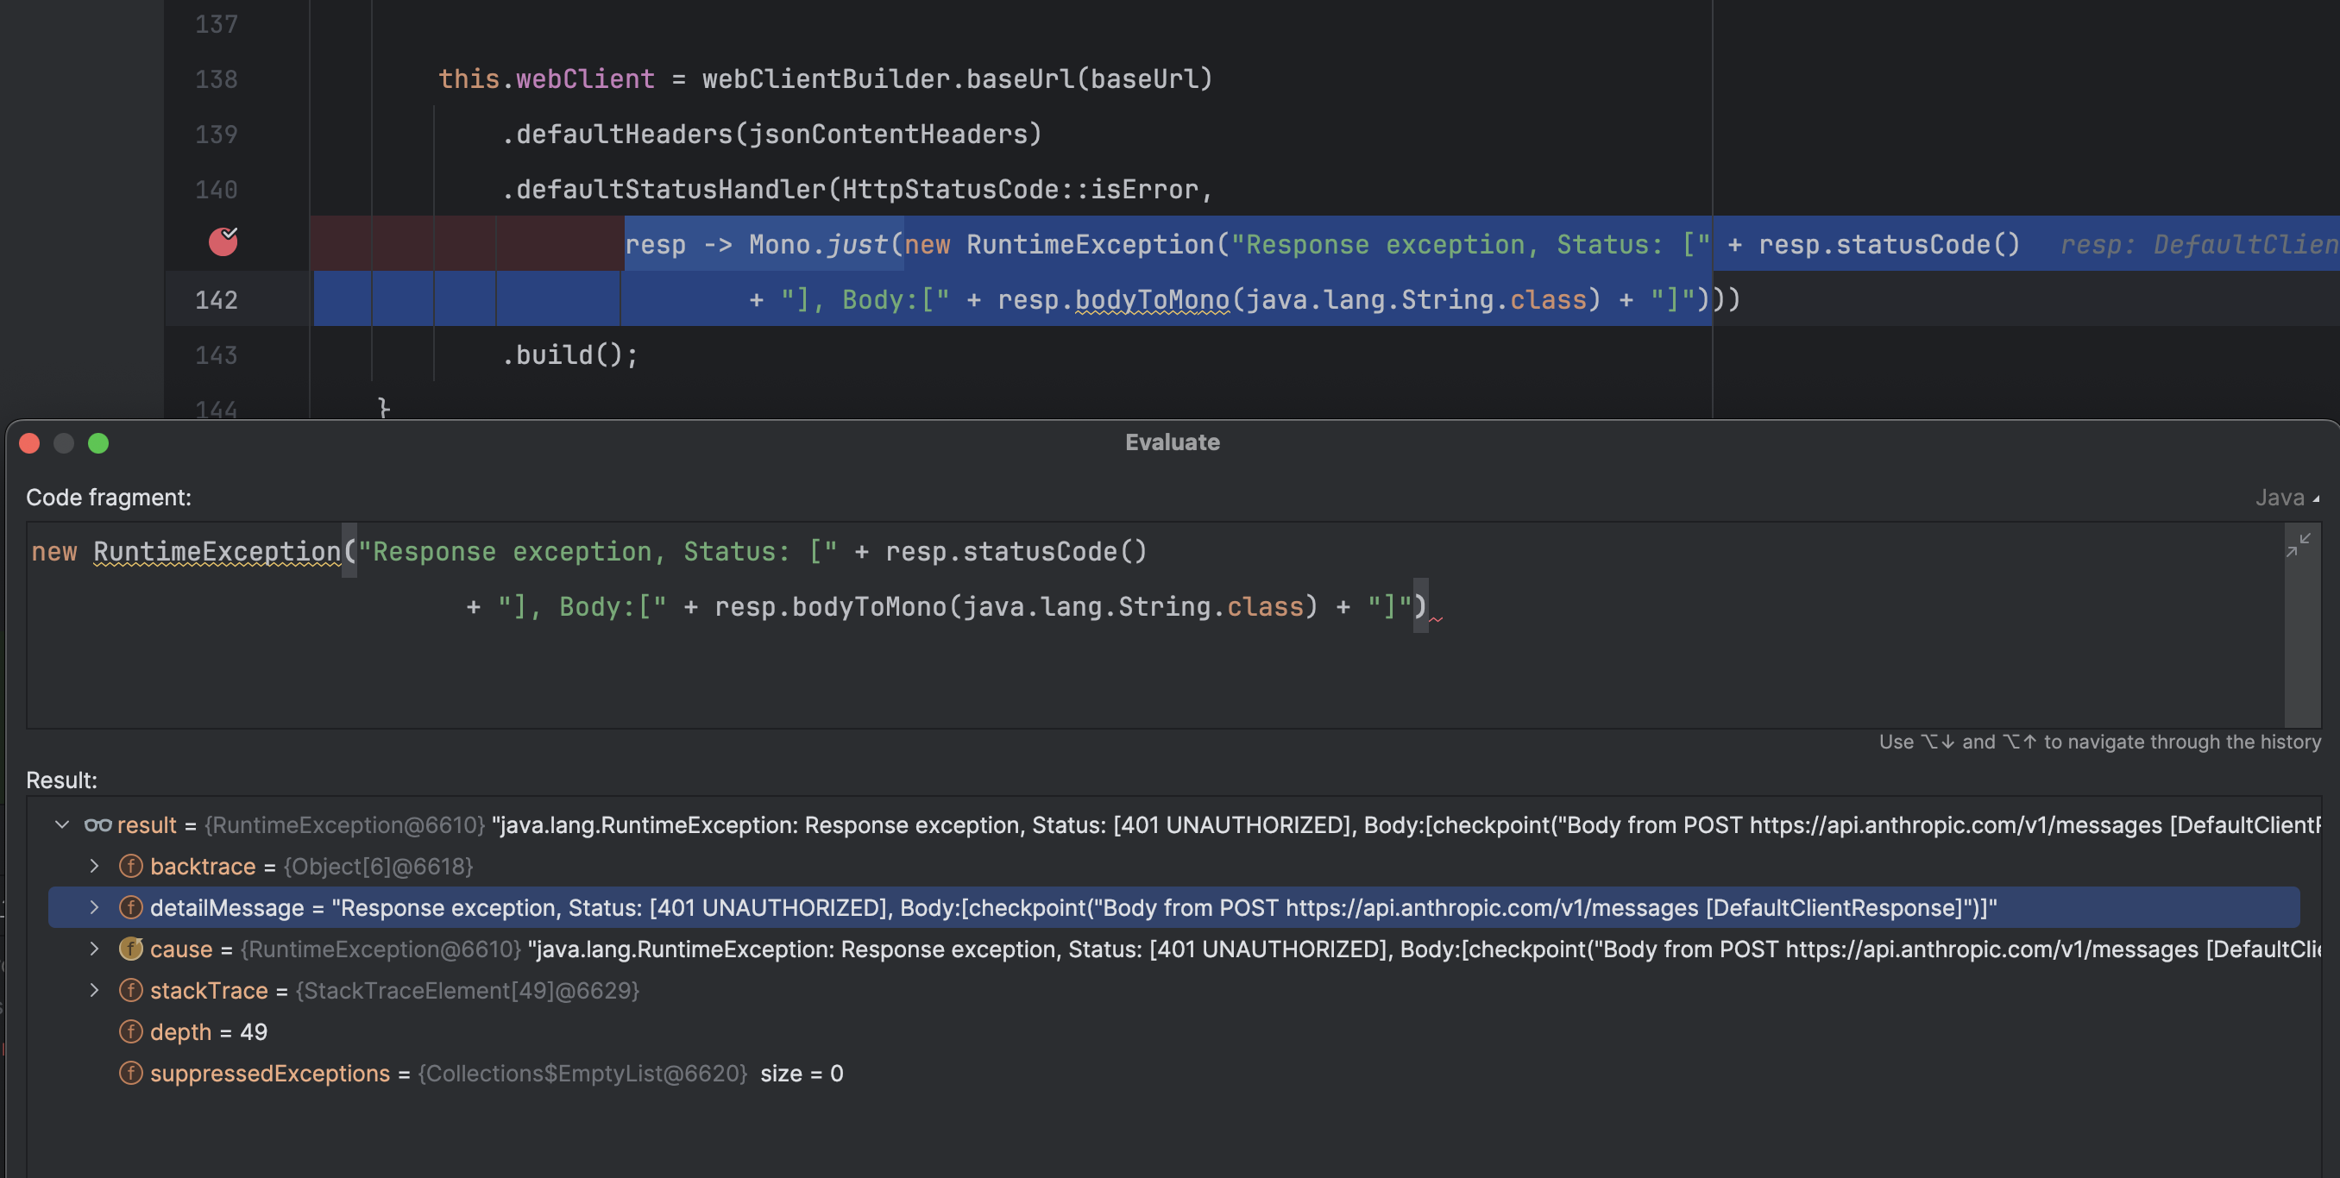Image resolution: width=2340 pixels, height=1178 pixels.
Task: Expand the stackTrace field
Action: point(93,990)
